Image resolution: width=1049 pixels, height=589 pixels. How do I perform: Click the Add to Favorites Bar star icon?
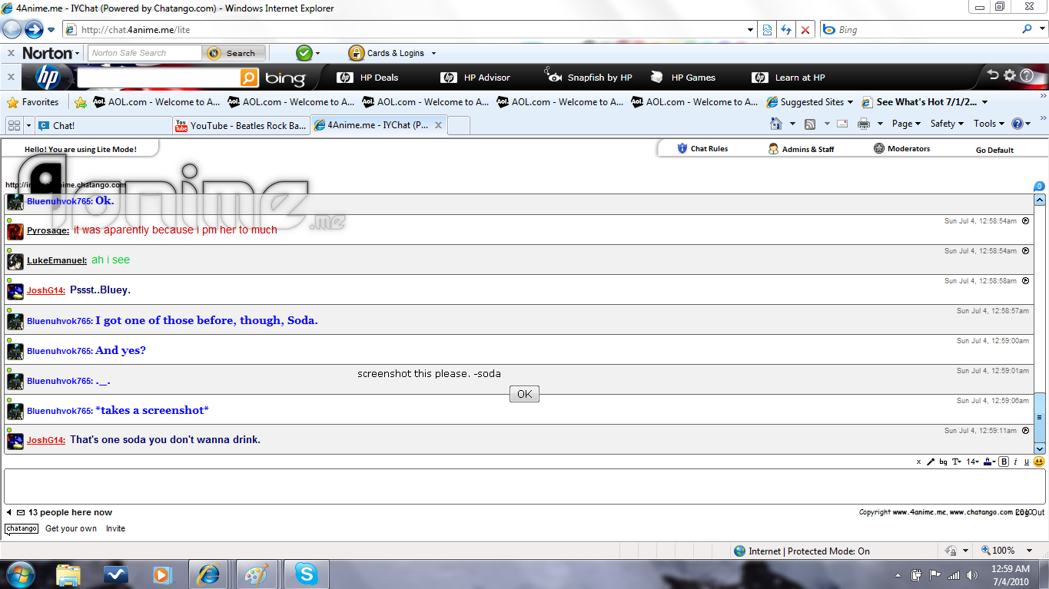tap(80, 102)
